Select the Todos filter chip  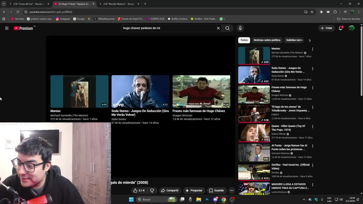click(x=244, y=40)
